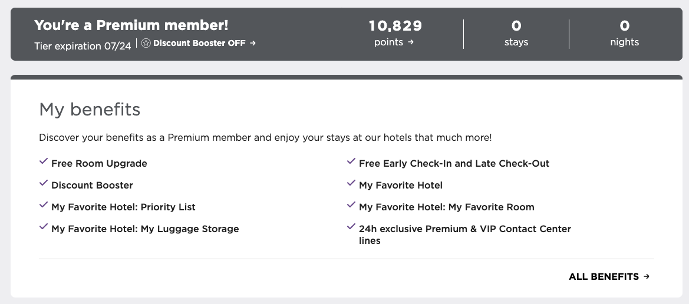Click the checkmark beside Free Room Upgrade
This screenshot has width=689, height=304.
pyautogui.click(x=44, y=161)
